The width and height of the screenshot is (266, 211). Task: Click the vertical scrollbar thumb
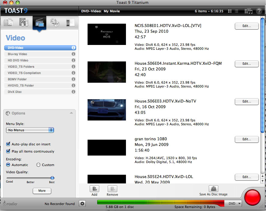tap(262, 76)
